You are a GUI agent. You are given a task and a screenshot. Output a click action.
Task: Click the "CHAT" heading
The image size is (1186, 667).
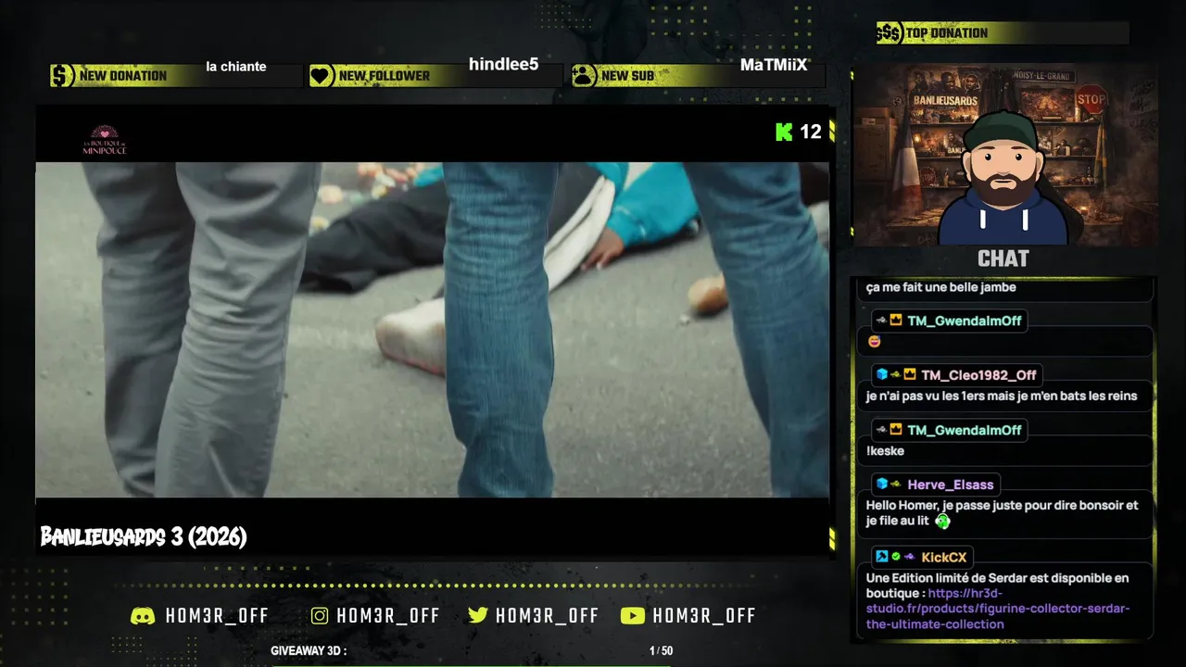coord(1003,258)
